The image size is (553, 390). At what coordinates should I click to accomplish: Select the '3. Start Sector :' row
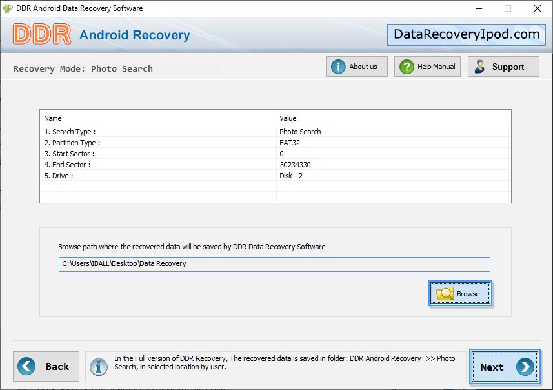coord(275,154)
